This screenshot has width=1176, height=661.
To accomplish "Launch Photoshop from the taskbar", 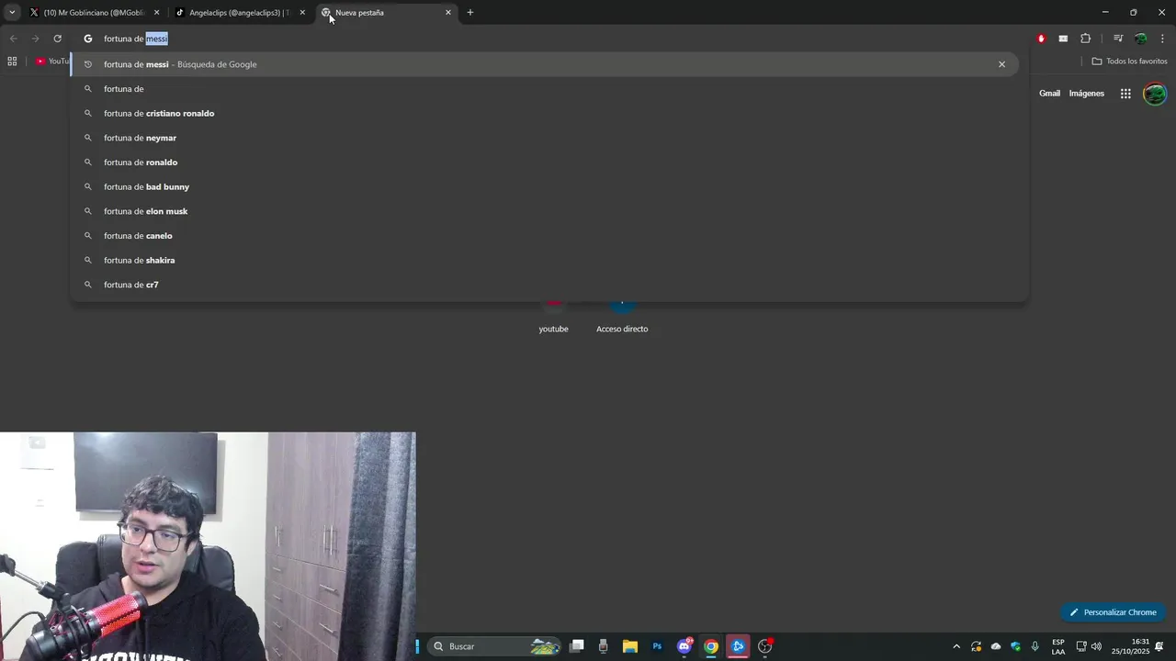I will tap(657, 646).
